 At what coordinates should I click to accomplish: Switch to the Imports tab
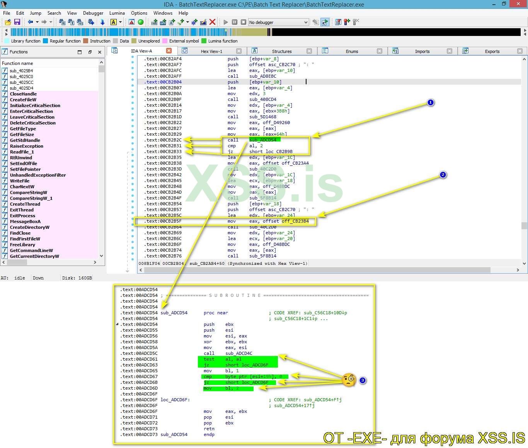pyautogui.click(x=422, y=51)
